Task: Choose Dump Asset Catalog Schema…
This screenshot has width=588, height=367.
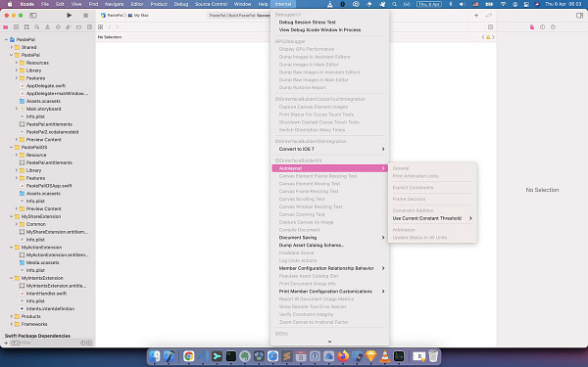Action: pyautogui.click(x=329, y=246)
